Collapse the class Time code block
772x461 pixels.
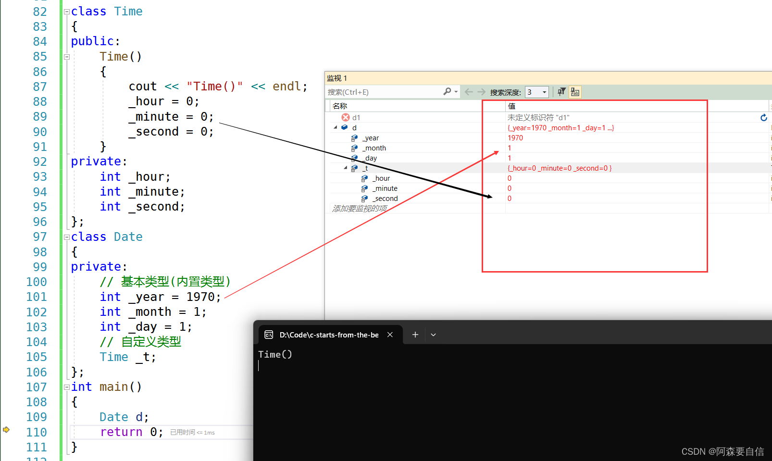67,12
